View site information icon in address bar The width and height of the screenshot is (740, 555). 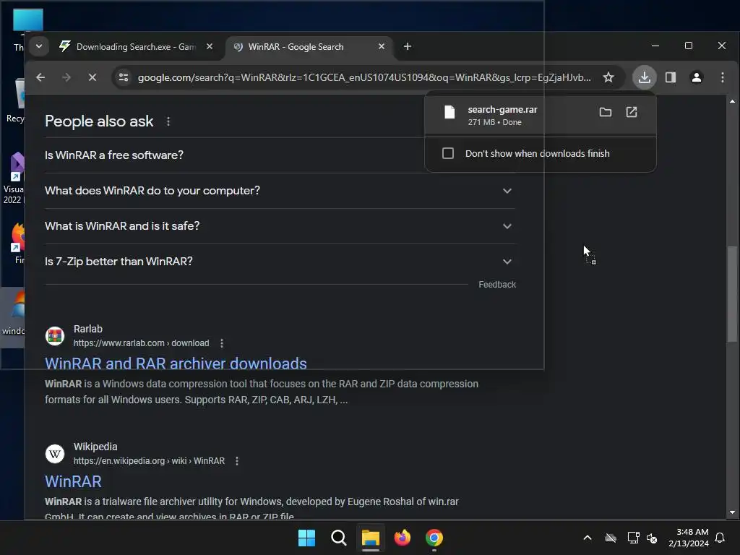tap(123, 77)
